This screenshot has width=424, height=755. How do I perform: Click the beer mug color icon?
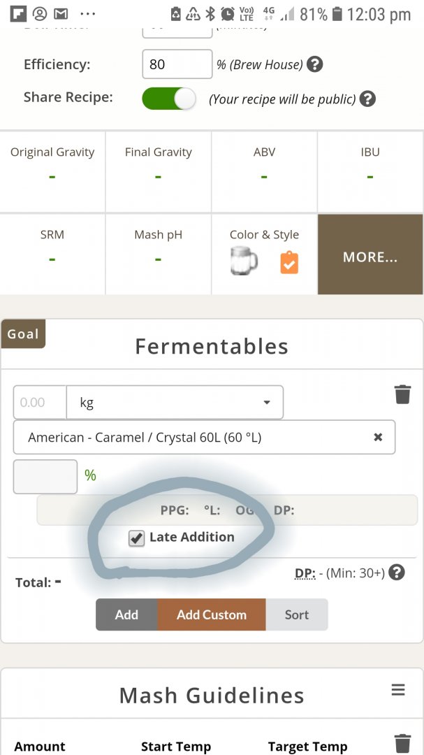[x=243, y=261]
